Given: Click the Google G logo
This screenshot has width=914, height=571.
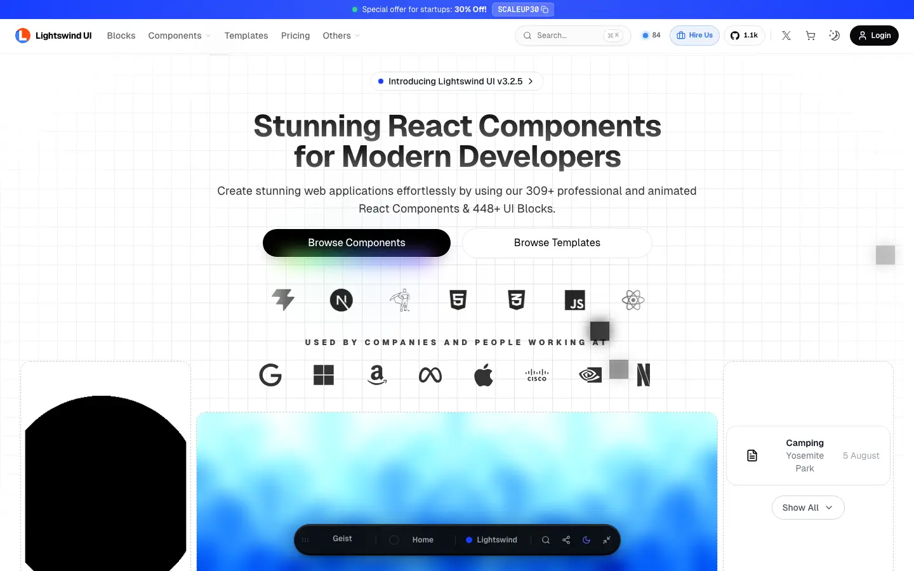Looking at the screenshot, I should 270,375.
